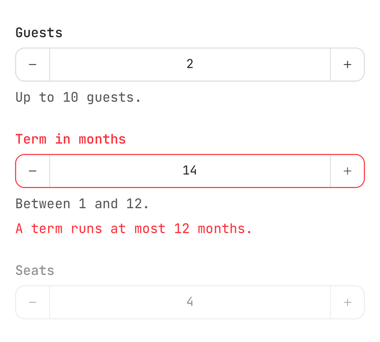Click the Guests field label
380x342 pixels.
point(39,33)
